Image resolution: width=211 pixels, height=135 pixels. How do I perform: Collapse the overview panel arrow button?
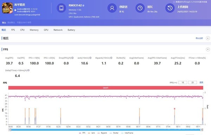point(208,38)
